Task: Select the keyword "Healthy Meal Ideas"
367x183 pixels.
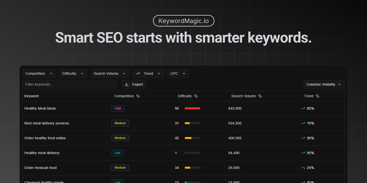Action: pyautogui.click(x=40, y=108)
